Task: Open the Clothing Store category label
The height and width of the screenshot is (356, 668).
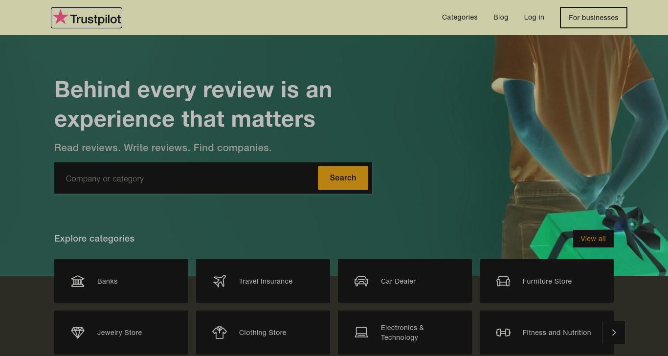Action: (x=263, y=333)
